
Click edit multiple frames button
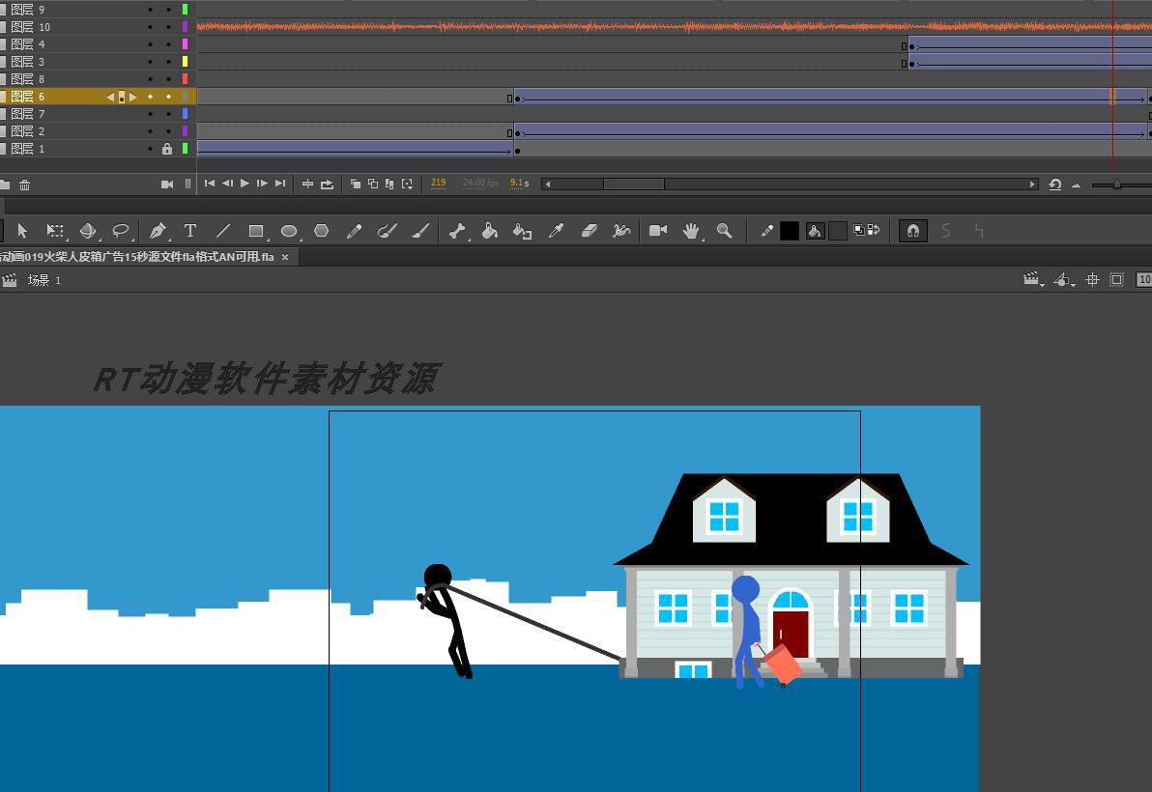[x=389, y=184]
